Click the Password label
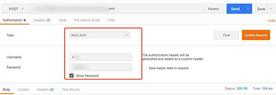The image size is (276, 95). [x=14, y=67]
